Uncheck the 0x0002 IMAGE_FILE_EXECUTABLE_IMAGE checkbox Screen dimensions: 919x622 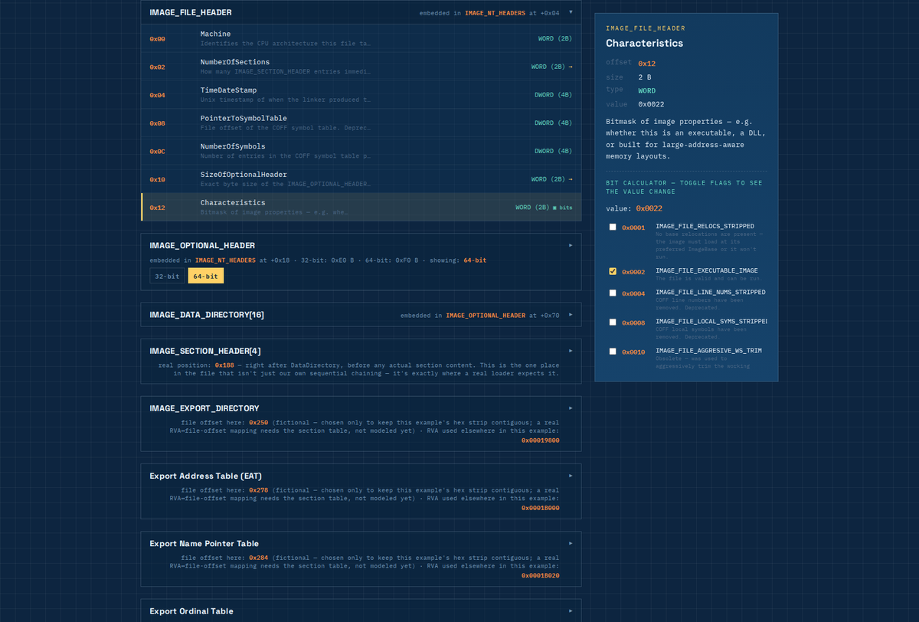click(x=613, y=271)
